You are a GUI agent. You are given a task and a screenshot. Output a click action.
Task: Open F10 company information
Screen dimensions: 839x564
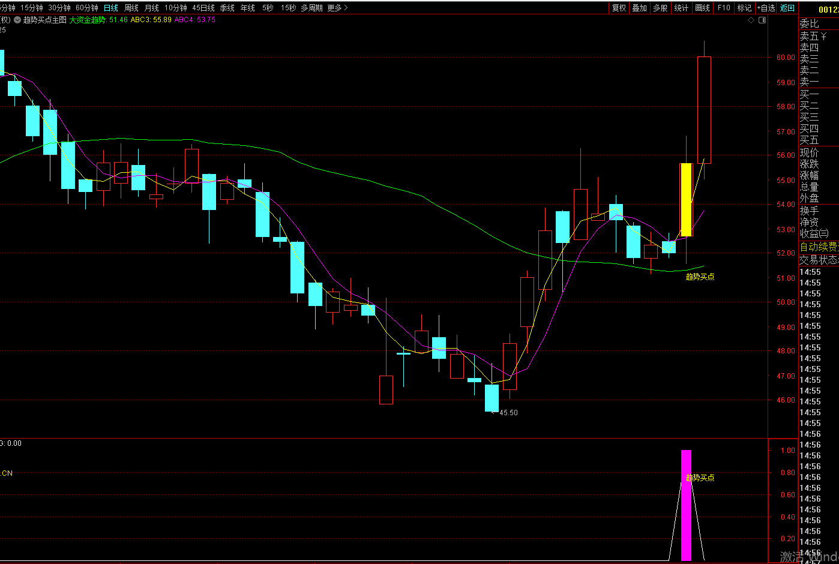(x=724, y=8)
